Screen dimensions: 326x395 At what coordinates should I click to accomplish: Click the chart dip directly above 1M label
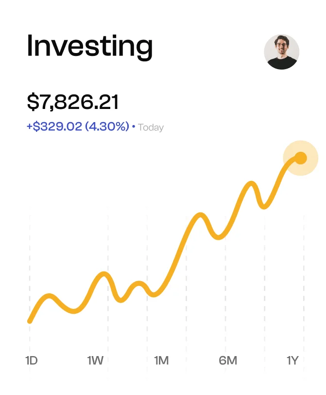(x=154, y=294)
